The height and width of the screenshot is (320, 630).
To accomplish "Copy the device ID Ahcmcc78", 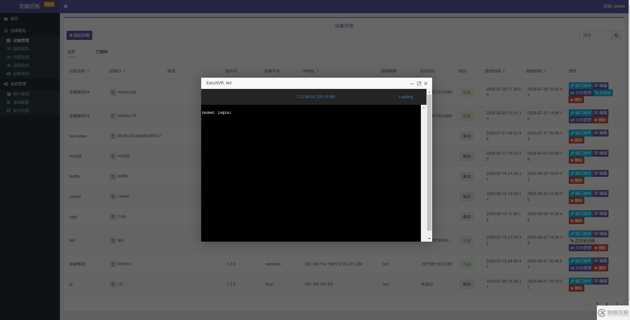I will (x=113, y=116).
